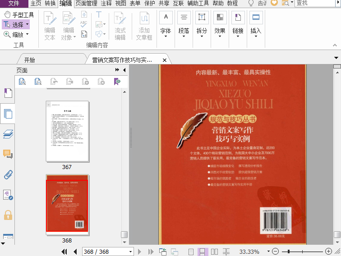Enable continuous page view mode

click(203, 251)
